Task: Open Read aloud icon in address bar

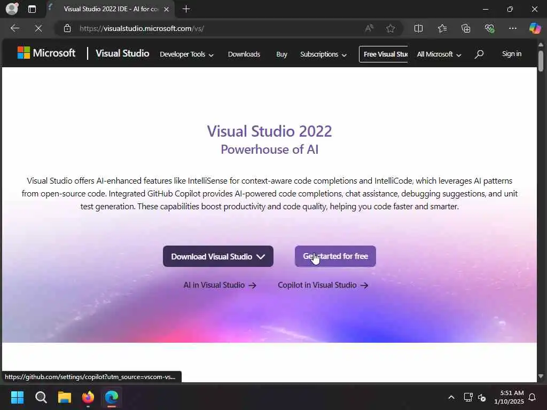Action: click(x=369, y=28)
